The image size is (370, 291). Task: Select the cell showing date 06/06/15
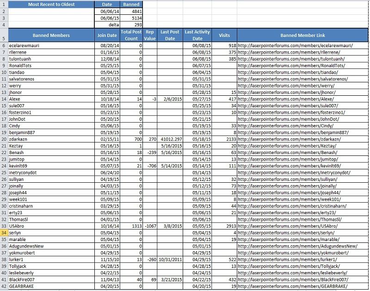click(x=107, y=18)
